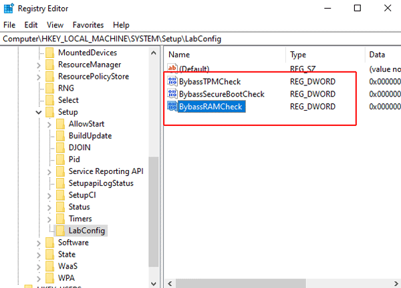Expand the AllowStart key
The image size is (401, 288).
(49, 125)
